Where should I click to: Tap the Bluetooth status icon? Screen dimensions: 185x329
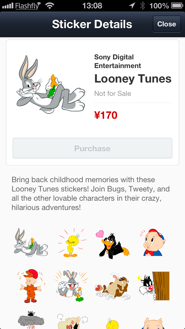click(142, 6)
